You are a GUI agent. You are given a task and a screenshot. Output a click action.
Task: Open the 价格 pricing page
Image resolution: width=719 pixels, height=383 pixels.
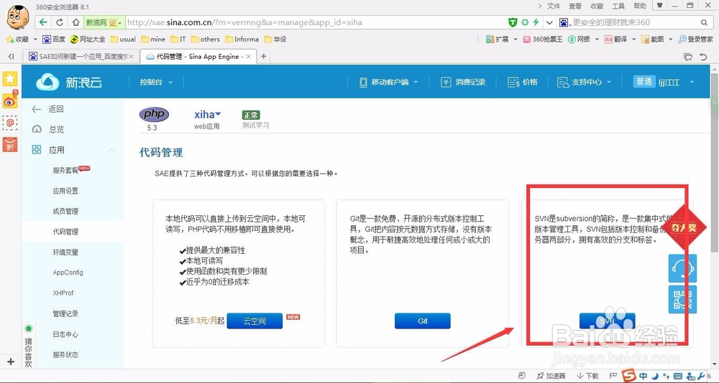coord(522,82)
